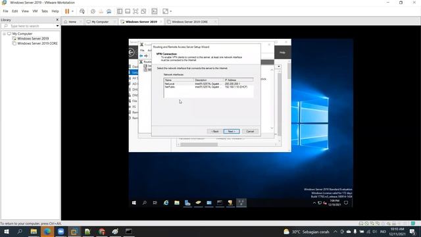This screenshot has width=421, height=237.
Task: Click the Server Manager back arrow
Action: [131, 53]
